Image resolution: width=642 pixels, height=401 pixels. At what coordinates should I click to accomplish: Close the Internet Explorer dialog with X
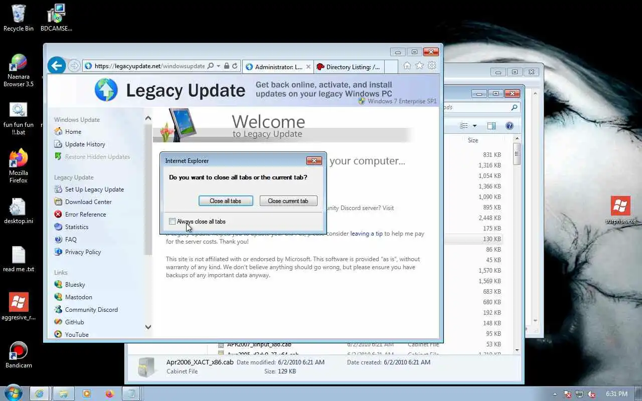[x=314, y=161]
